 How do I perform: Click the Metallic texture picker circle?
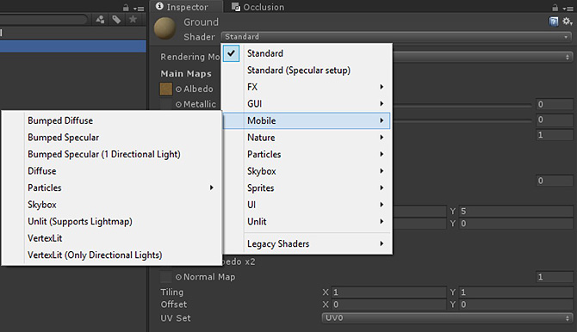point(178,104)
